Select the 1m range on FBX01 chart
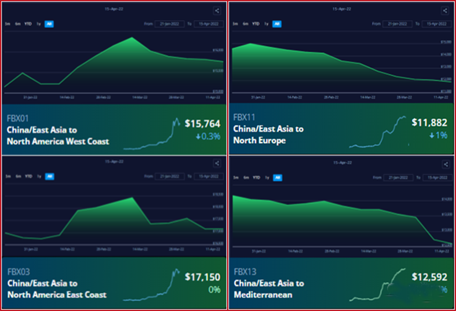The height and width of the screenshot is (311, 456). pos(8,24)
